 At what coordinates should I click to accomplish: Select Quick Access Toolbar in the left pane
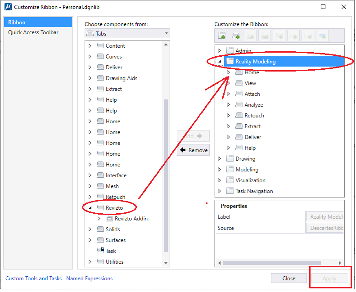(33, 32)
